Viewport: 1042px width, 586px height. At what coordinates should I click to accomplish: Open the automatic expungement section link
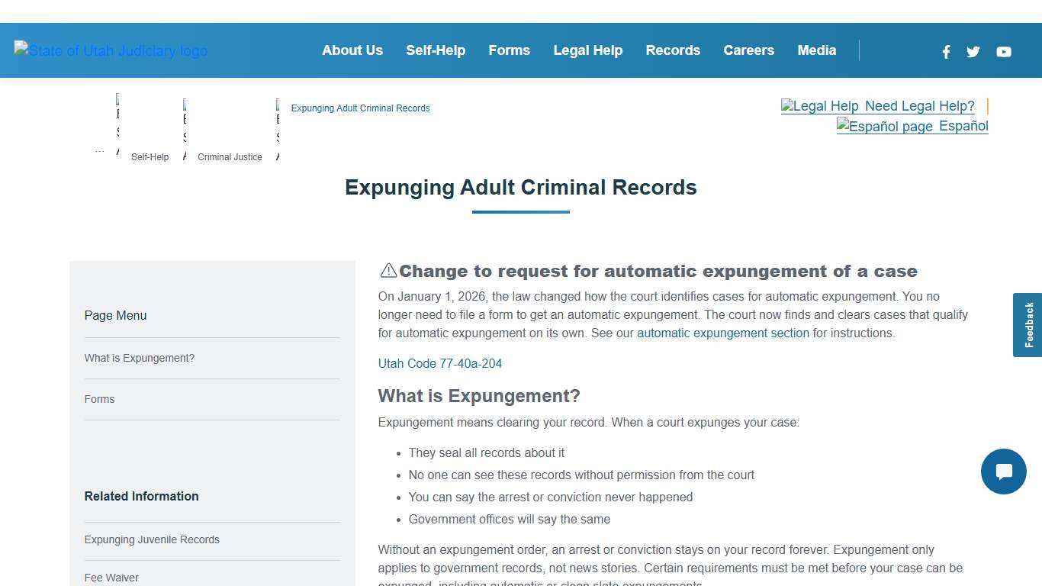[722, 333]
